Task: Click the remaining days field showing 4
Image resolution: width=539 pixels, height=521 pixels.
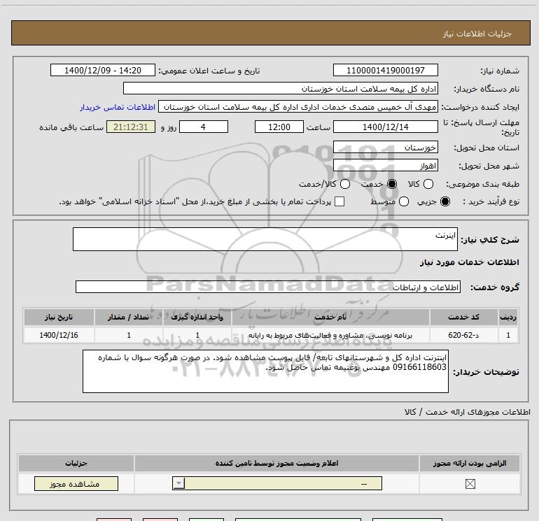Action: 204,127
